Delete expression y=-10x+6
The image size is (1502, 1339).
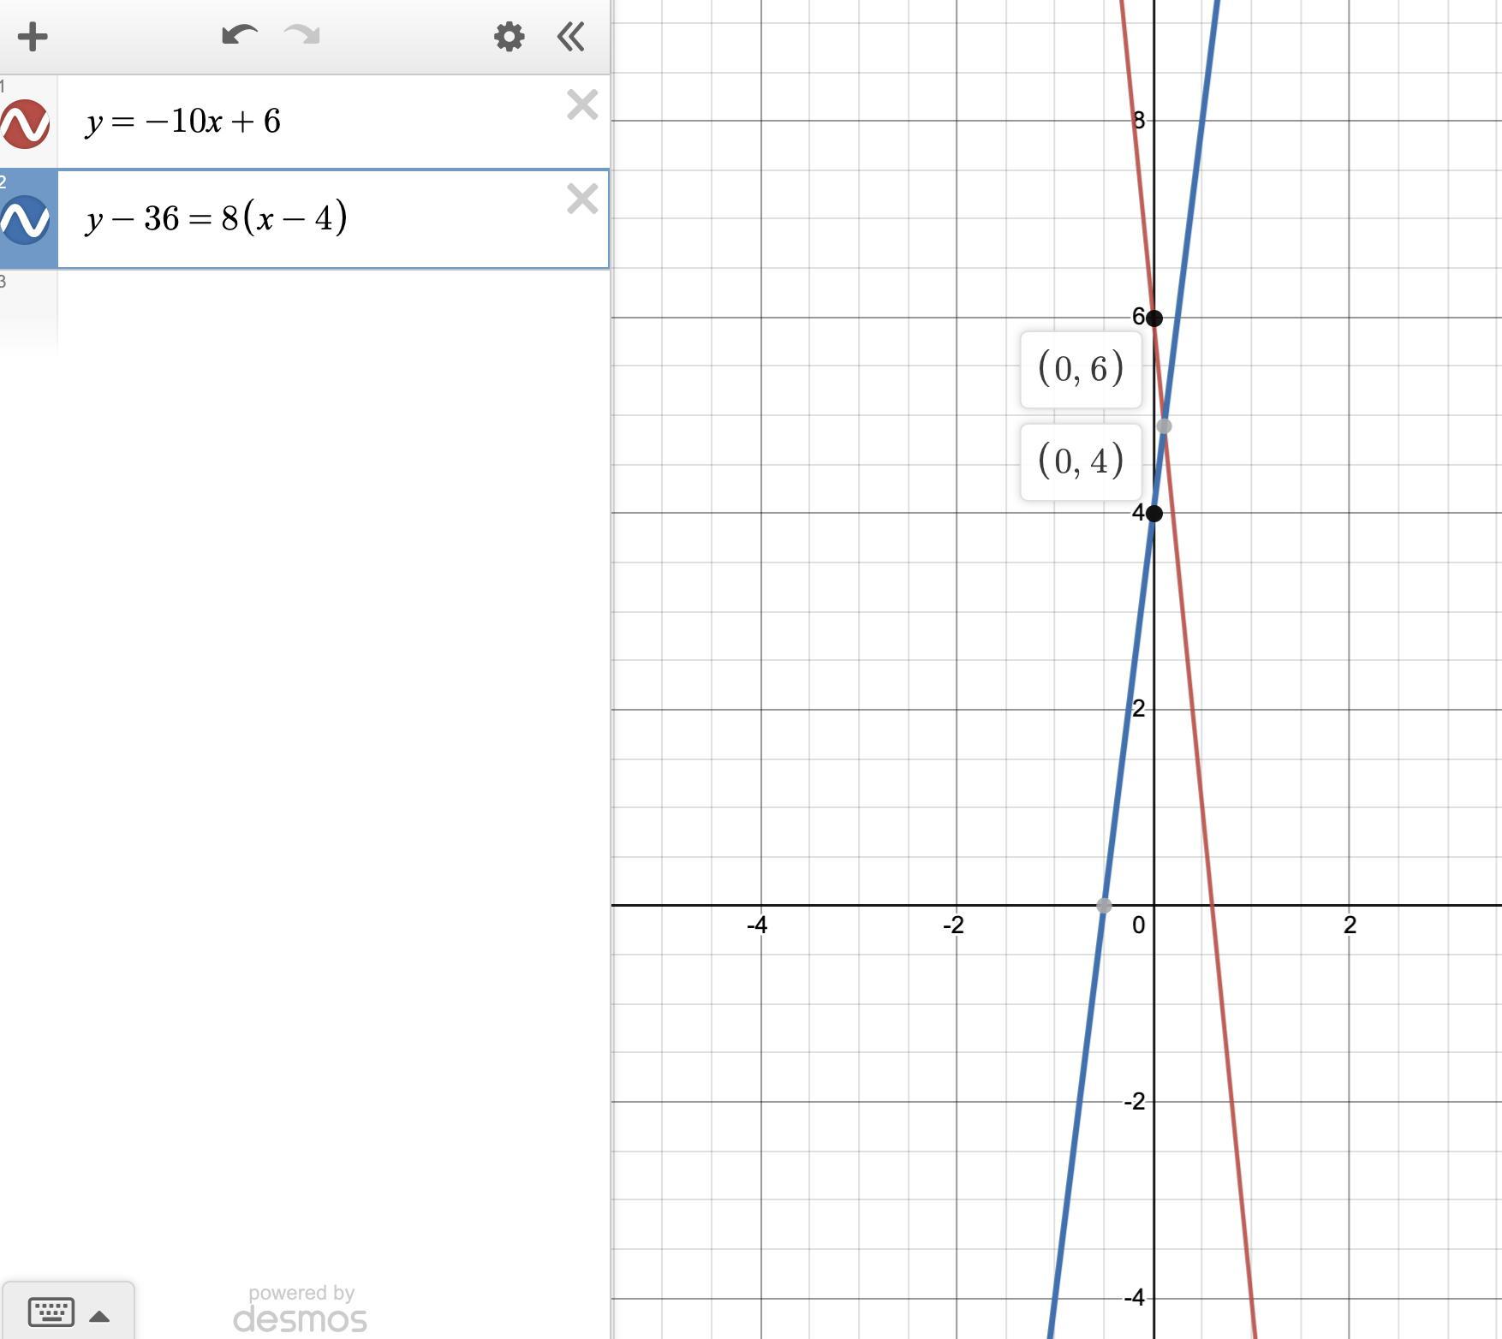click(582, 105)
